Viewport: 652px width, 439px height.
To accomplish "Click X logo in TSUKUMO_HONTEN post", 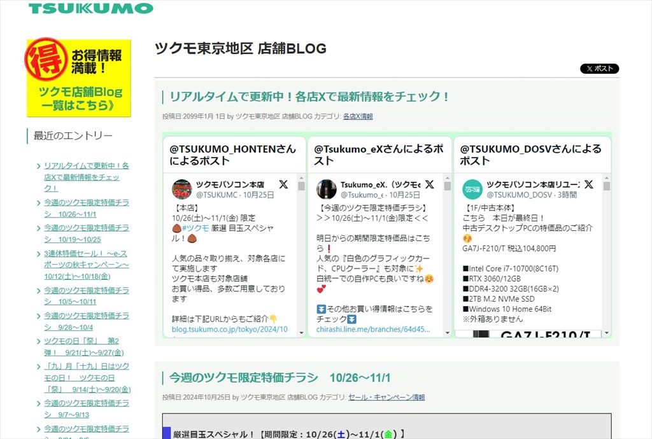I will pos(283,185).
